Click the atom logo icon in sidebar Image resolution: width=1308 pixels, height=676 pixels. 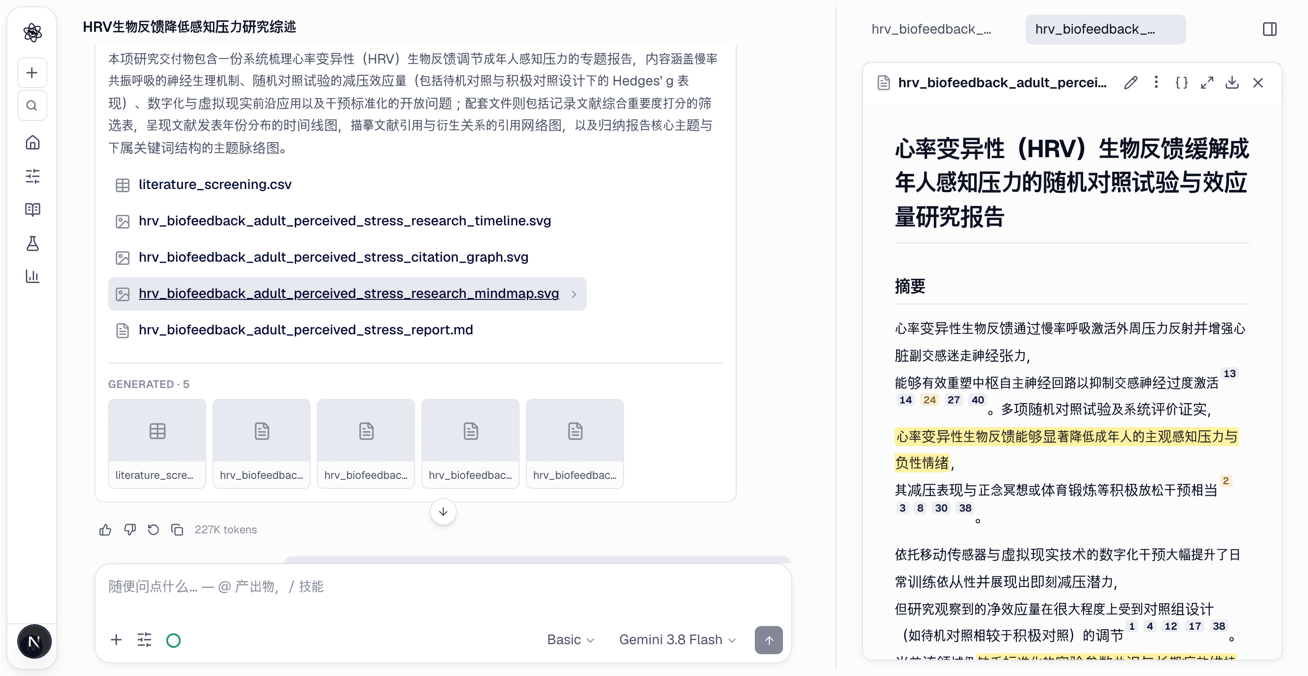click(32, 33)
